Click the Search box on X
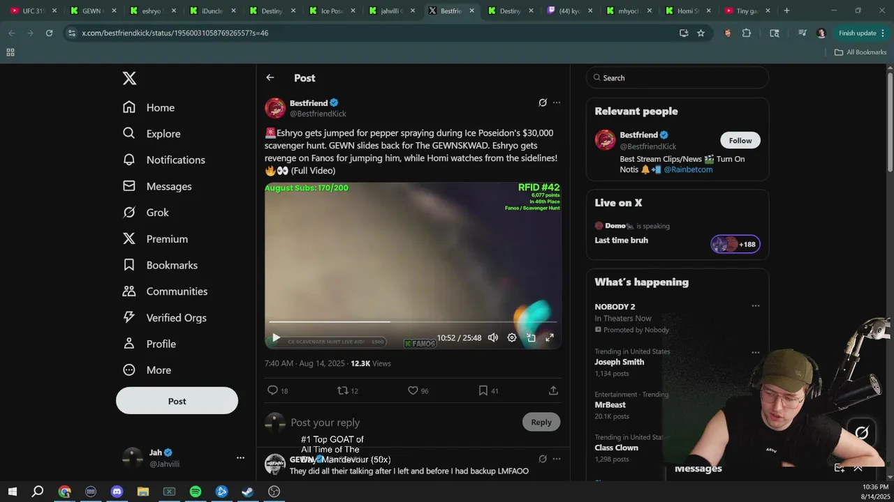This screenshot has width=894, height=502. click(x=677, y=77)
